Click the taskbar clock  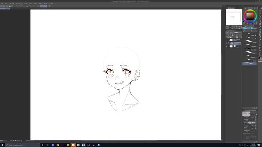(x=253, y=145)
